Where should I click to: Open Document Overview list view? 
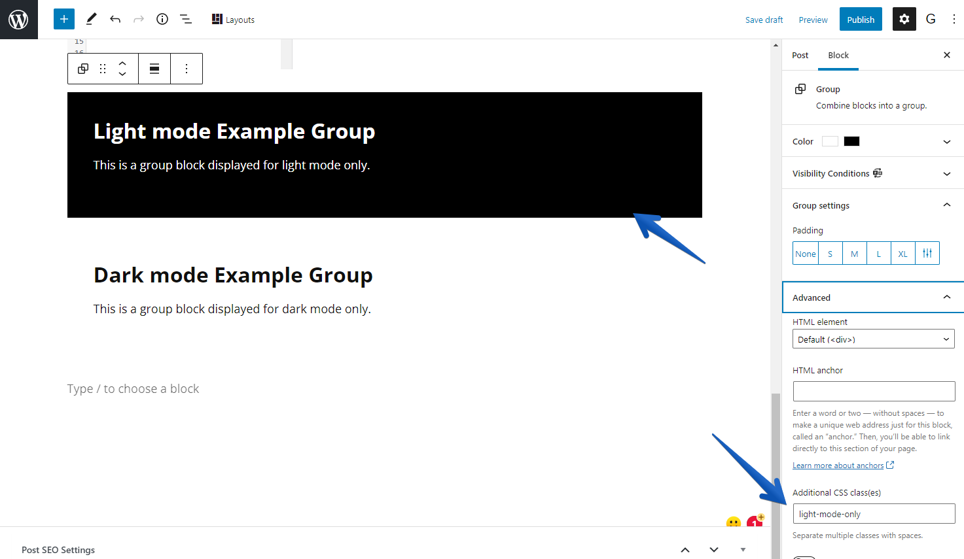pos(186,19)
